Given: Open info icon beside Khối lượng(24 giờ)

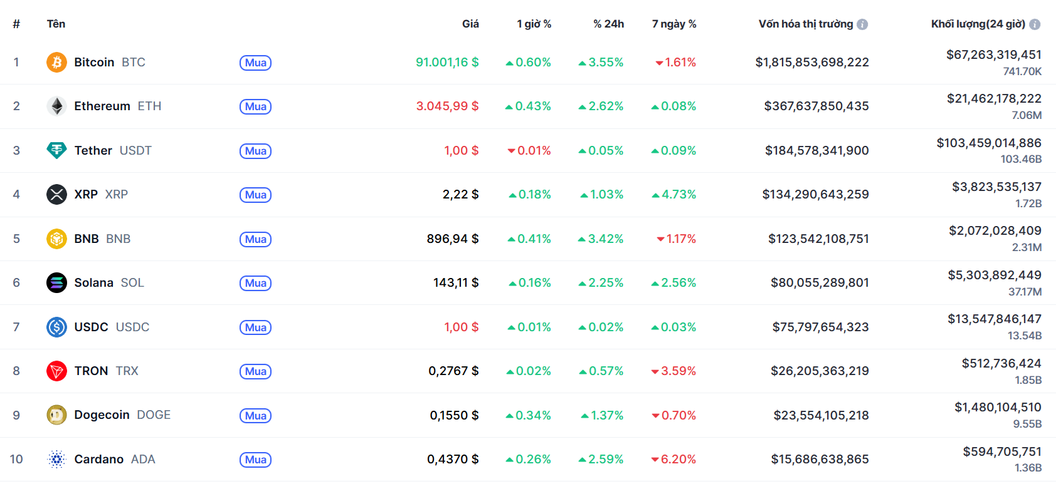Looking at the screenshot, I should point(1035,24).
